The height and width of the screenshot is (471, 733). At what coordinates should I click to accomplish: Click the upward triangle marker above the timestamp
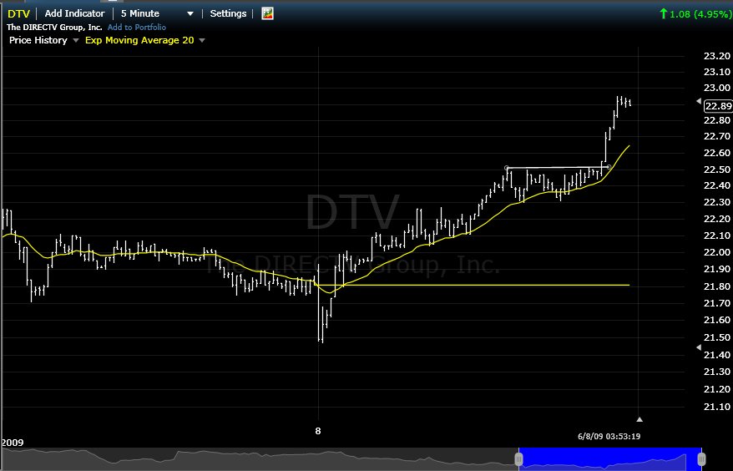pos(639,419)
